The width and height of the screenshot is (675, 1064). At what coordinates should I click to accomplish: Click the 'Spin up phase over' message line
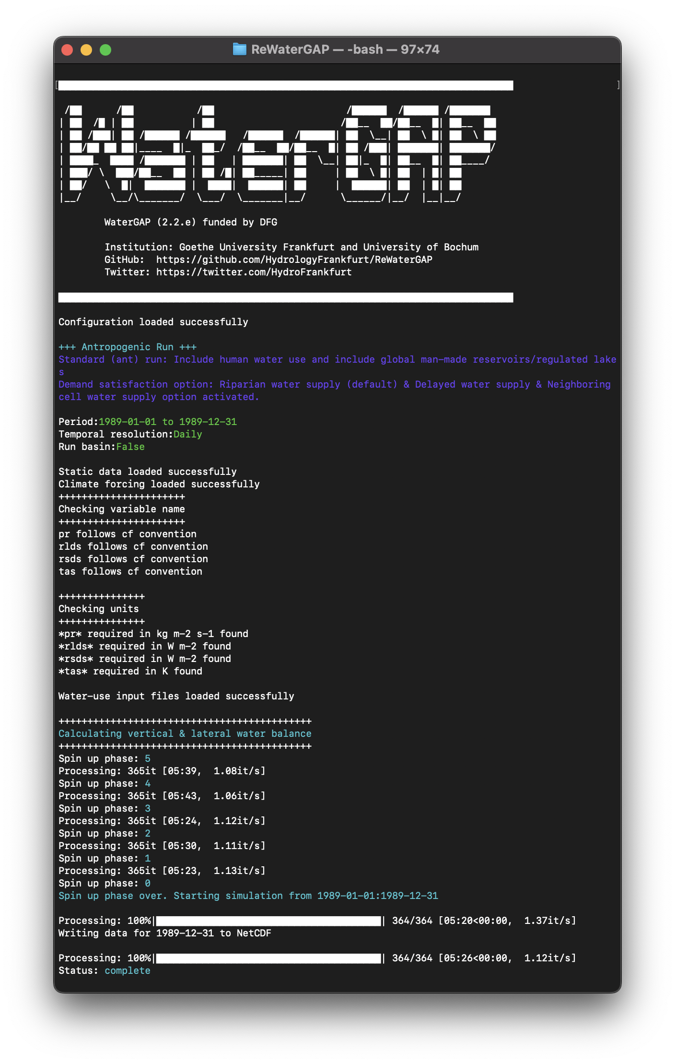click(248, 896)
